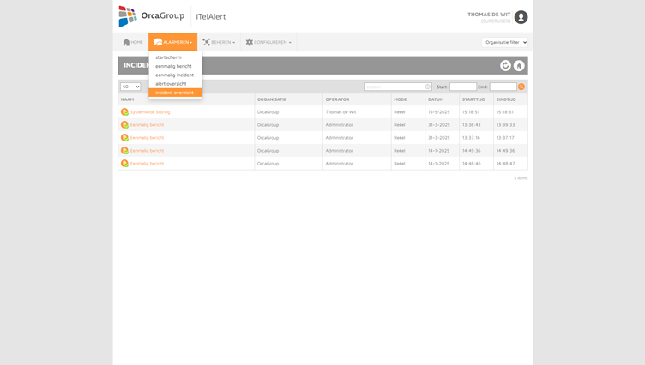Click the icon of the Eenmalig bericht row at 14:49:36
645x365 pixels.
click(124, 151)
